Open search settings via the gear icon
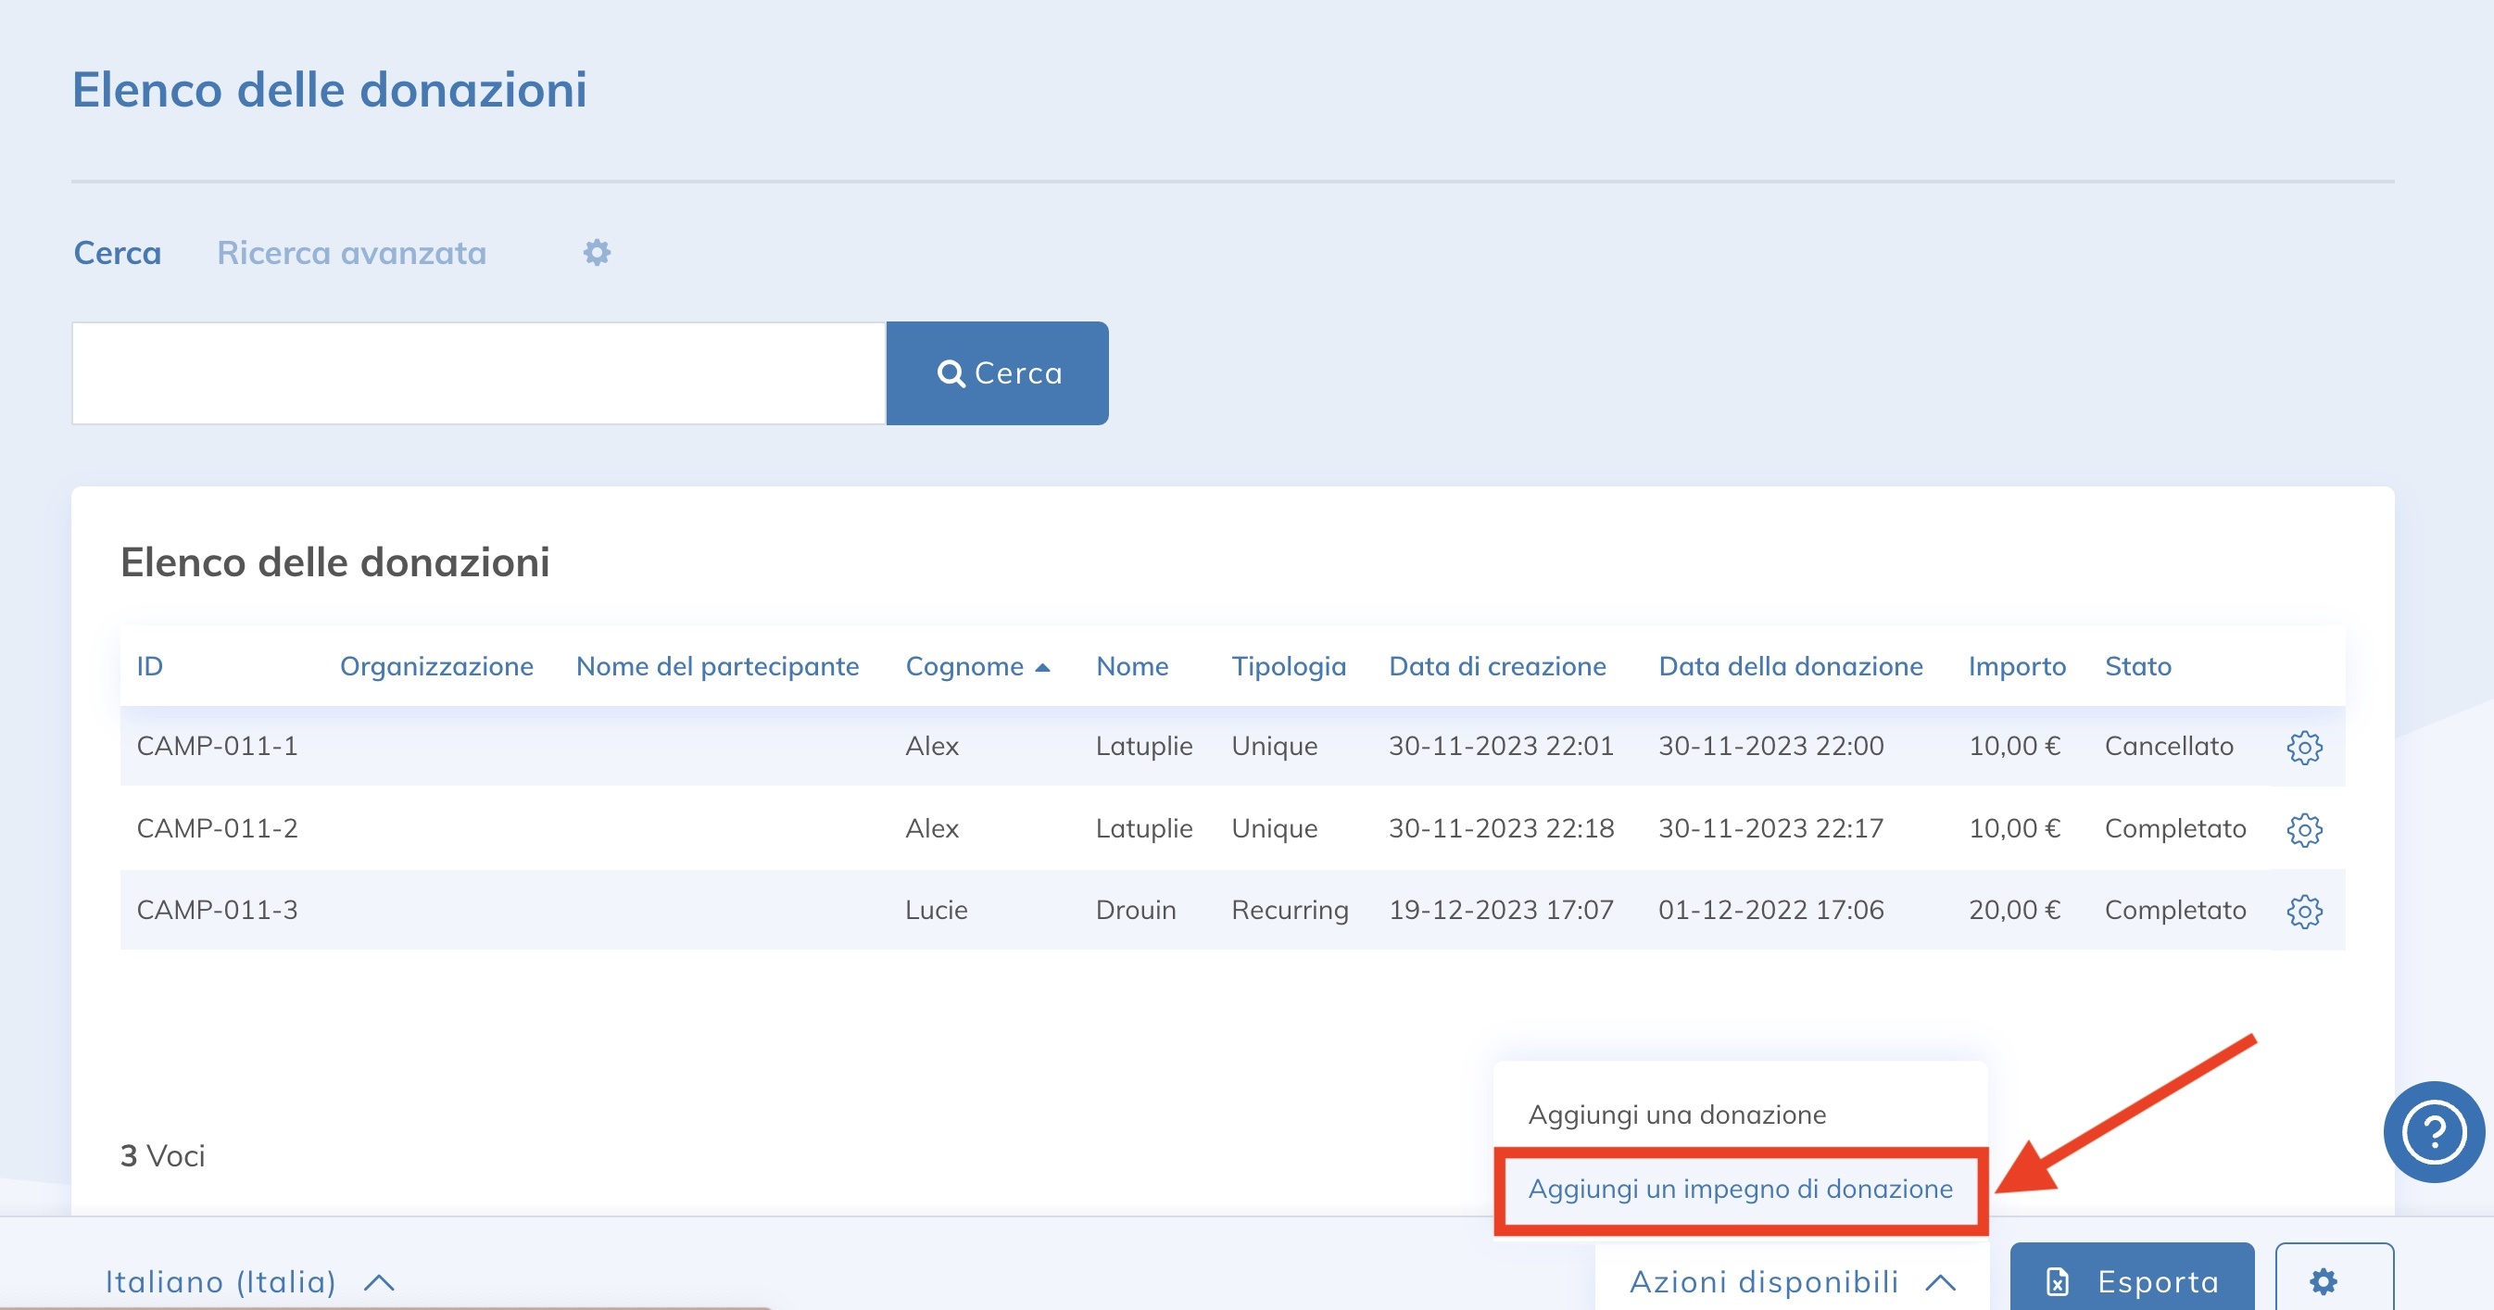 click(598, 253)
